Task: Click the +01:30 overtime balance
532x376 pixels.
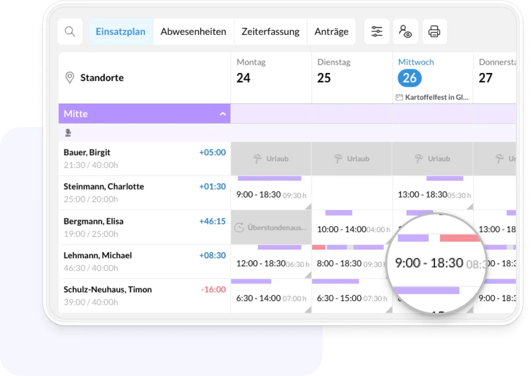Action: coord(213,186)
